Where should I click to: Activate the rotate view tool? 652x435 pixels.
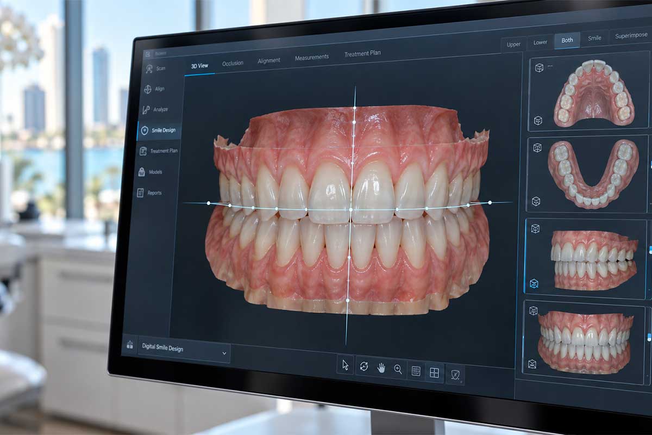(x=364, y=367)
